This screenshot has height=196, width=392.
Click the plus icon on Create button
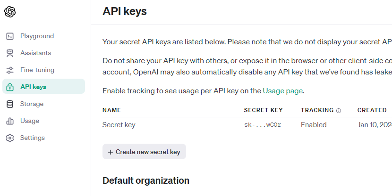point(110,152)
